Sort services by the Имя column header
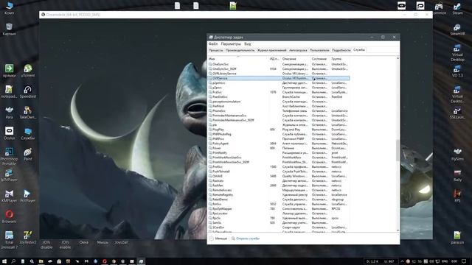Viewport: 472px width, 265px height. (238, 59)
